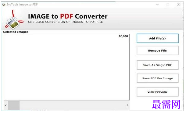Choose Save As Single PDF
Screen dimensions: 186x114
point(157,65)
